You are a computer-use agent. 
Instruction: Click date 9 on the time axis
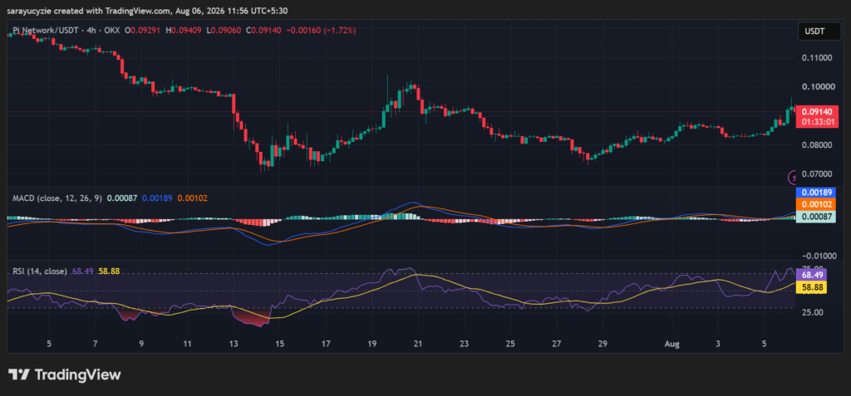point(141,344)
